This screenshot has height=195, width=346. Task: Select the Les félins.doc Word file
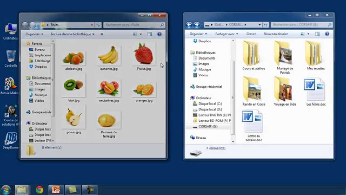(316, 92)
